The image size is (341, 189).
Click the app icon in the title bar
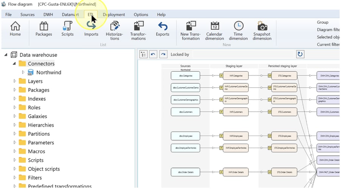tap(4, 4)
